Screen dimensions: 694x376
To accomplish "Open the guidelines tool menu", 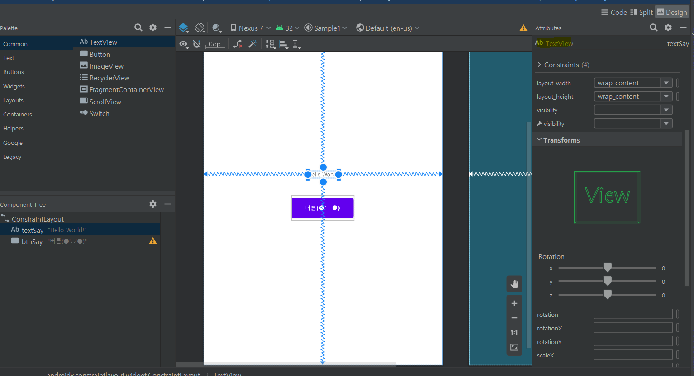I will click(297, 44).
